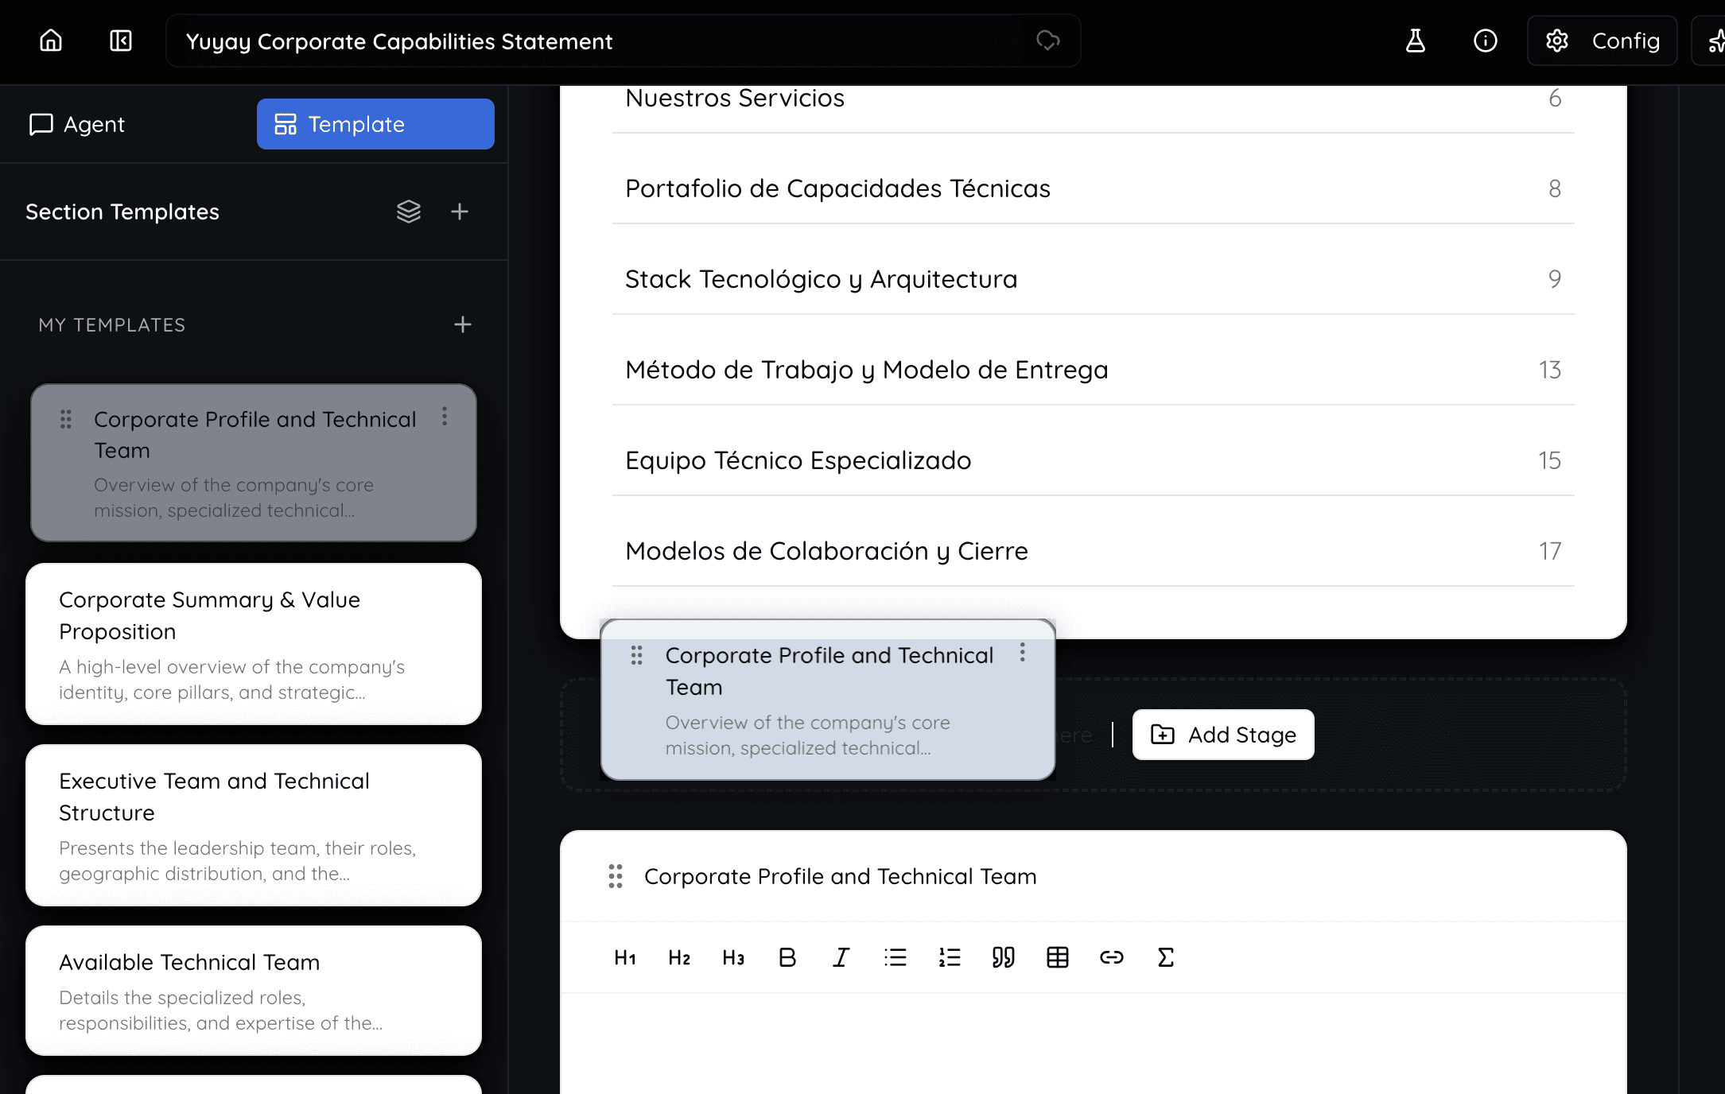Open Método de Trabajo y Modelo de Entrega entry
This screenshot has height=1094, width=1725.
pyautogui.click(x=1093, y=370)
